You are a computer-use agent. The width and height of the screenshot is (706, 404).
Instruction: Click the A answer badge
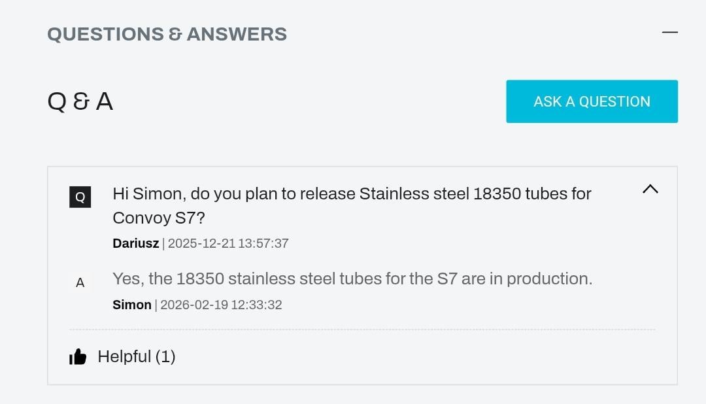(80, 282)
